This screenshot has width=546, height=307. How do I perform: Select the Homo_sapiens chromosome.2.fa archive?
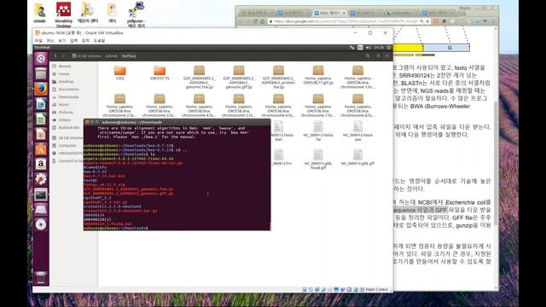point(119,105)
